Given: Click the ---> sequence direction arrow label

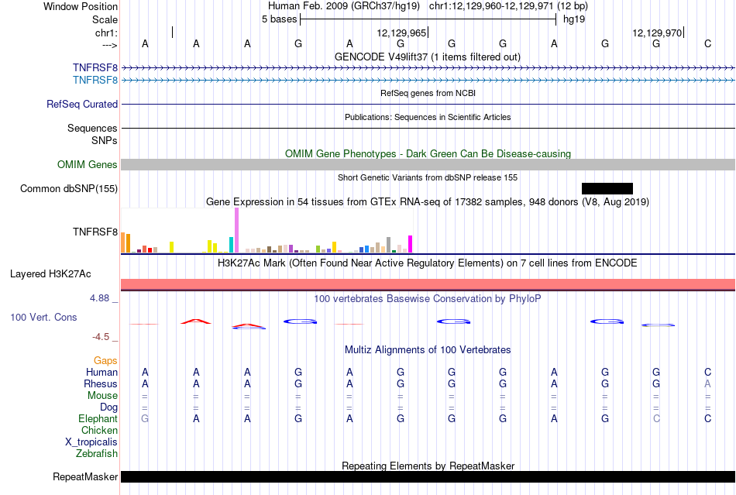Looking at the screenshot, I should click(109, 45).
